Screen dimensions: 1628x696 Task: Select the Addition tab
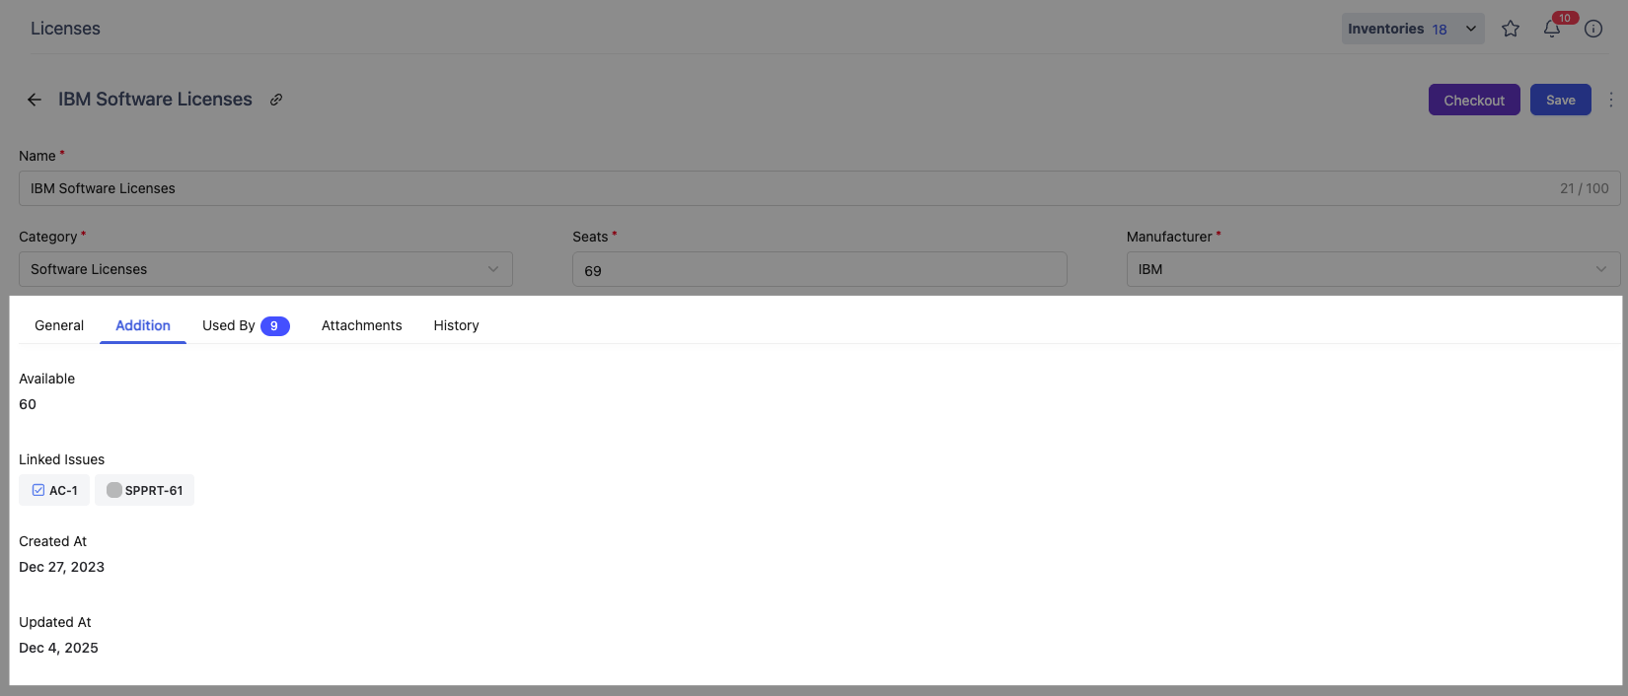[143, 325]
